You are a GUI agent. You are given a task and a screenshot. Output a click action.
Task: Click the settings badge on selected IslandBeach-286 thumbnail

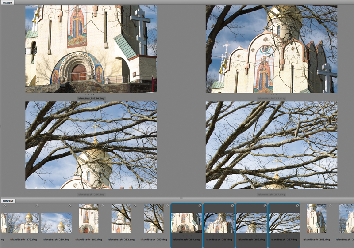tap(265, 206)
